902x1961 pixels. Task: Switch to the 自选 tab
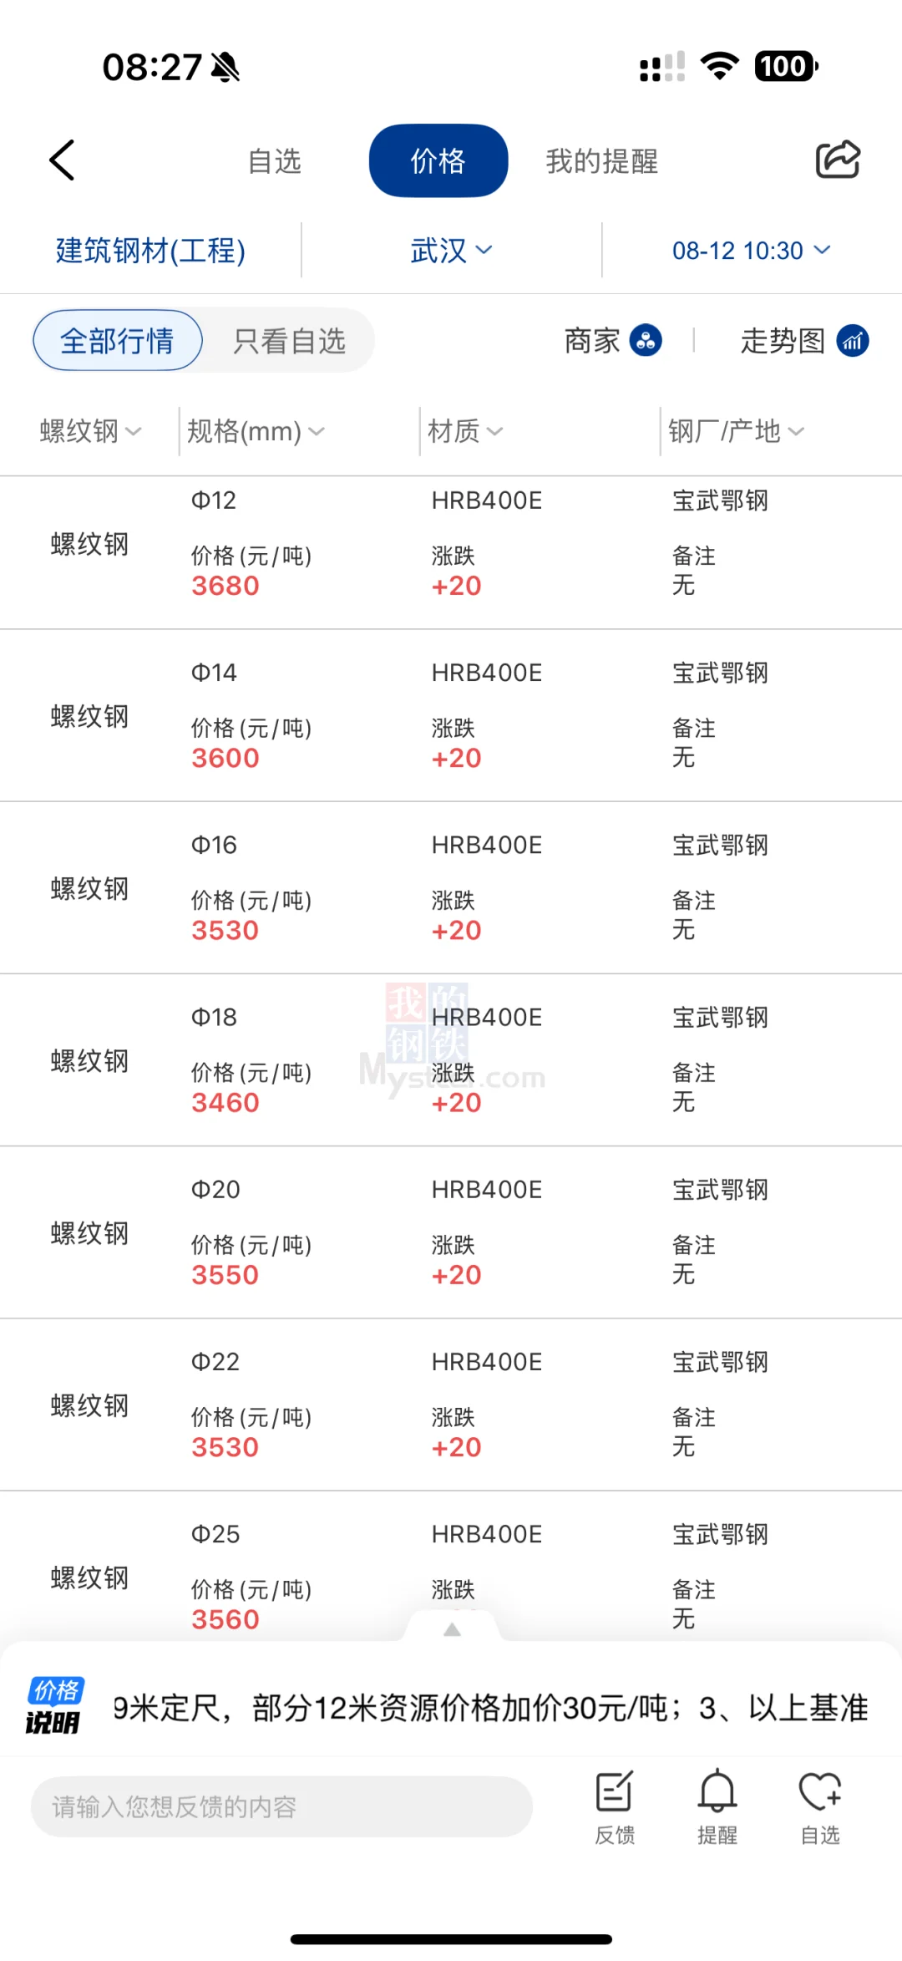coord(275,161)
